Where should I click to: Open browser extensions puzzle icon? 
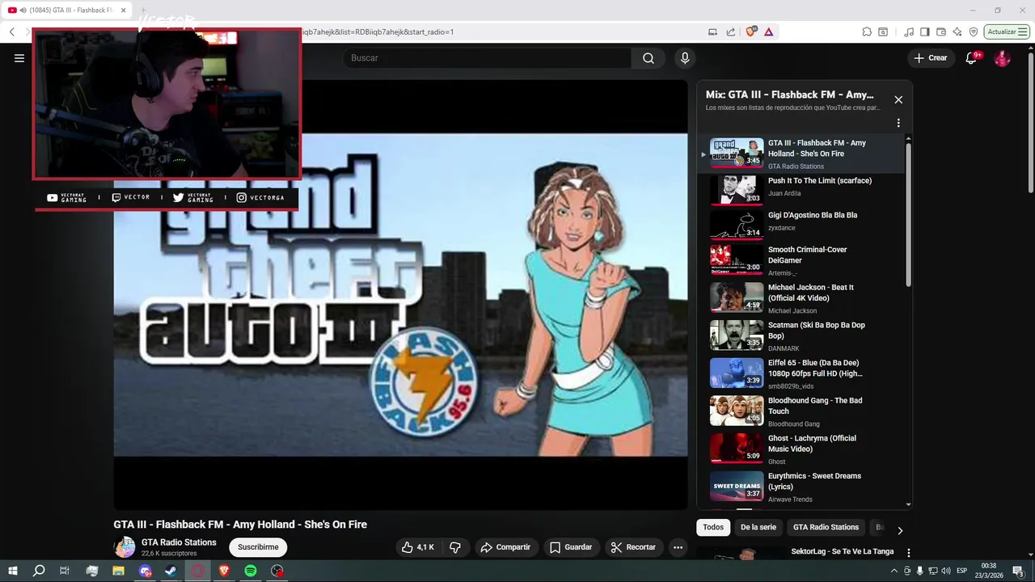point(867,32)
